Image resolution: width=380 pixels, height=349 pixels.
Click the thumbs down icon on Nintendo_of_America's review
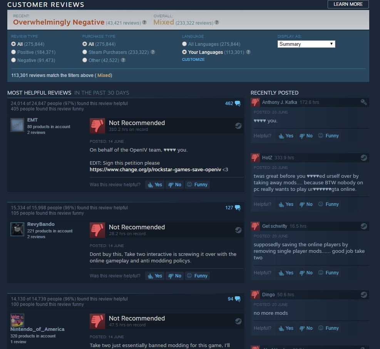tap(97, 321)
